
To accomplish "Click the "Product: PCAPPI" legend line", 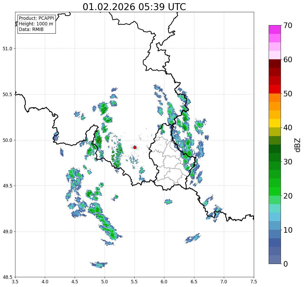I will pyautogui.click(x=36, y=18).
